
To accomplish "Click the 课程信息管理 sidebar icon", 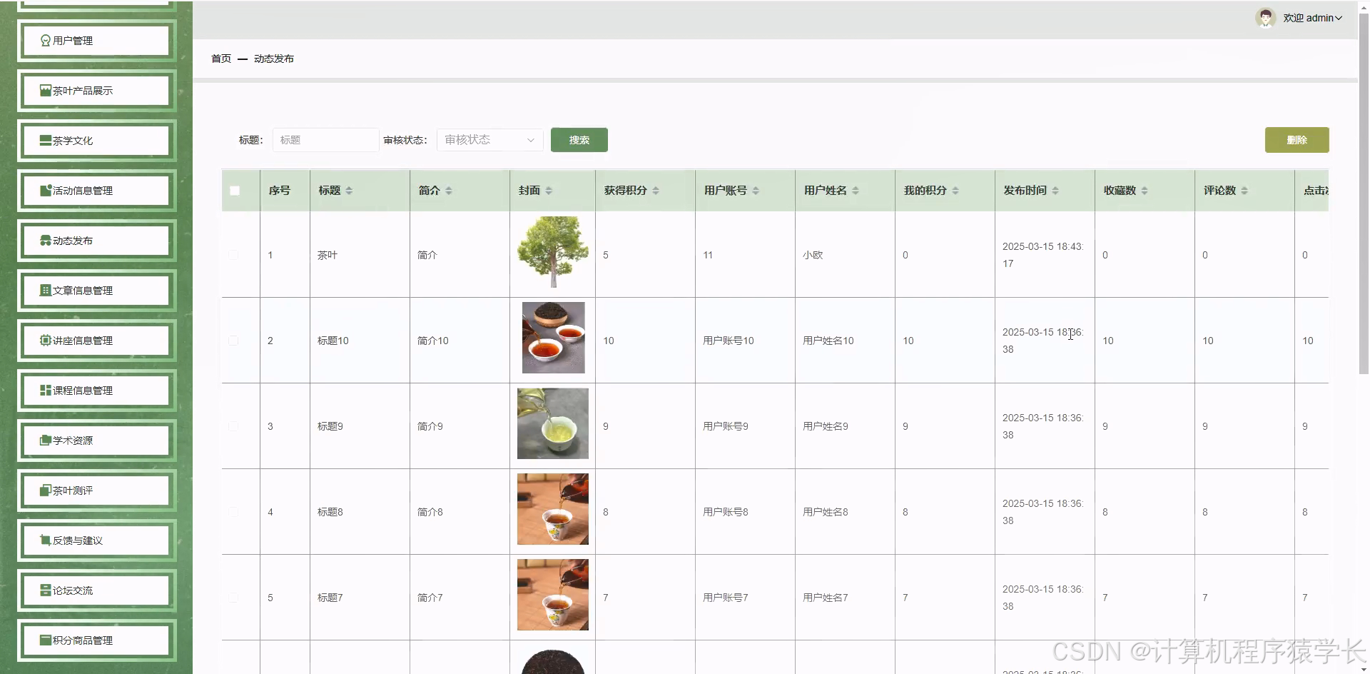I will pyautogui.click(x=46, y=391).
